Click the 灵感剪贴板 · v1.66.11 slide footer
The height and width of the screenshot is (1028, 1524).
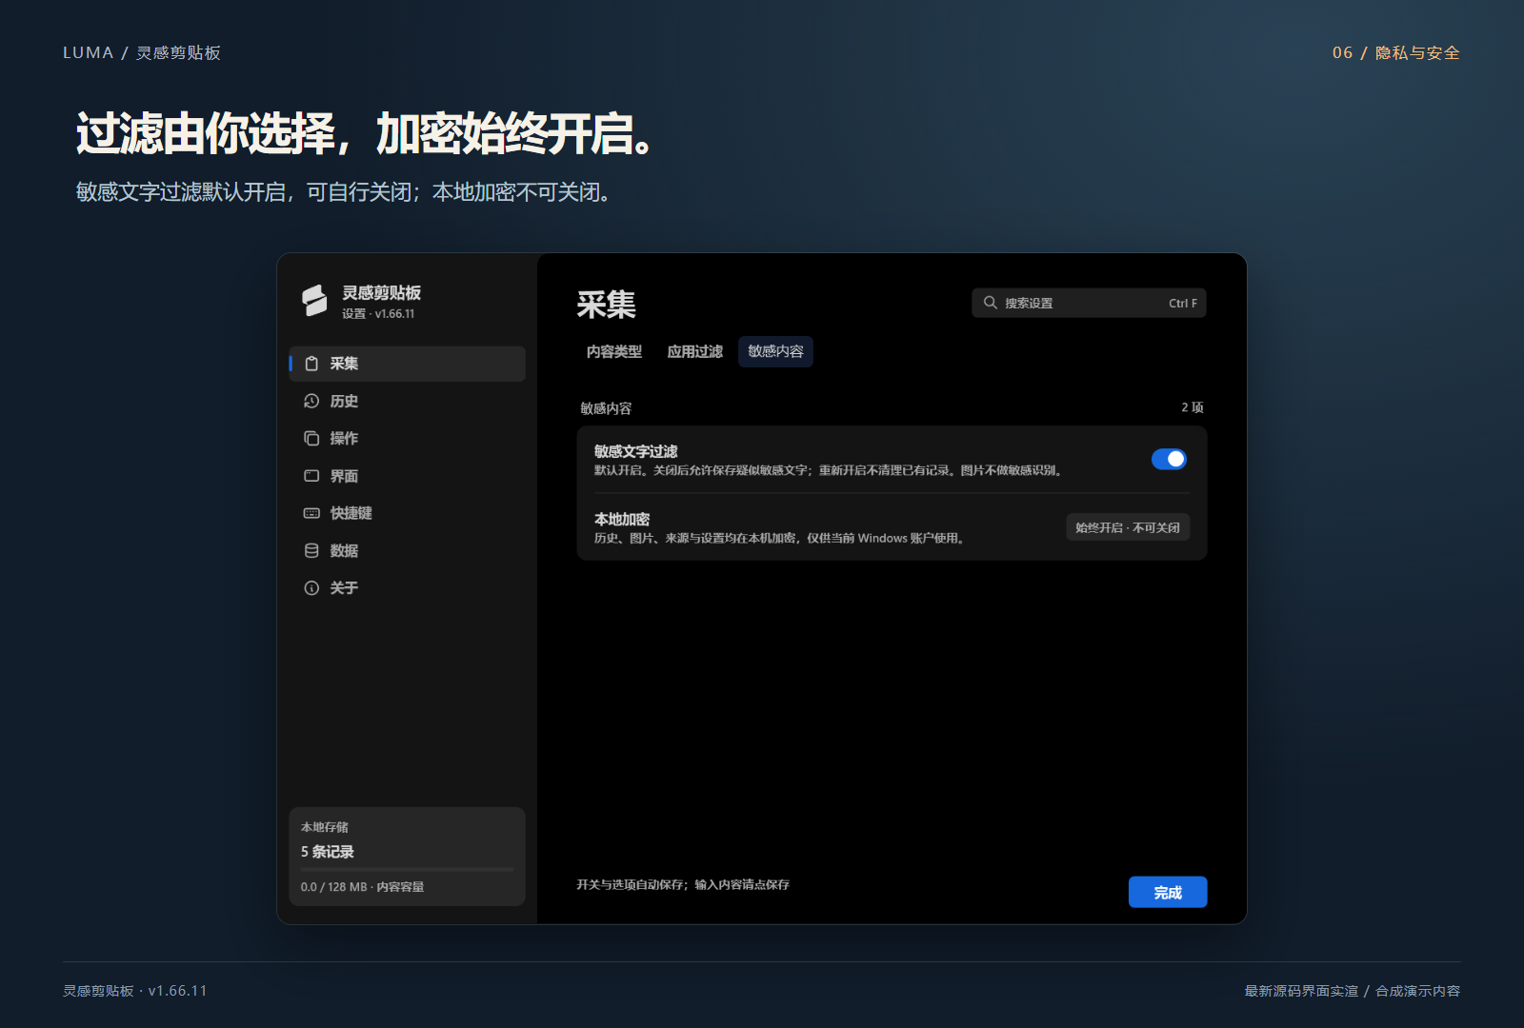point(135,991)
